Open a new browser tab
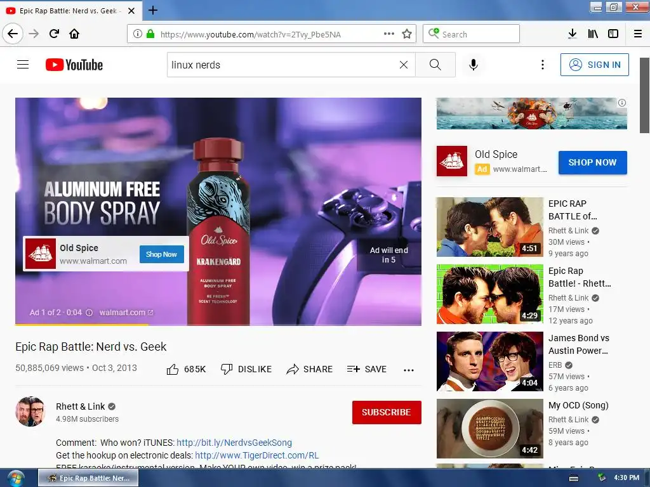650x487 pixels. (x=153, y=10)
